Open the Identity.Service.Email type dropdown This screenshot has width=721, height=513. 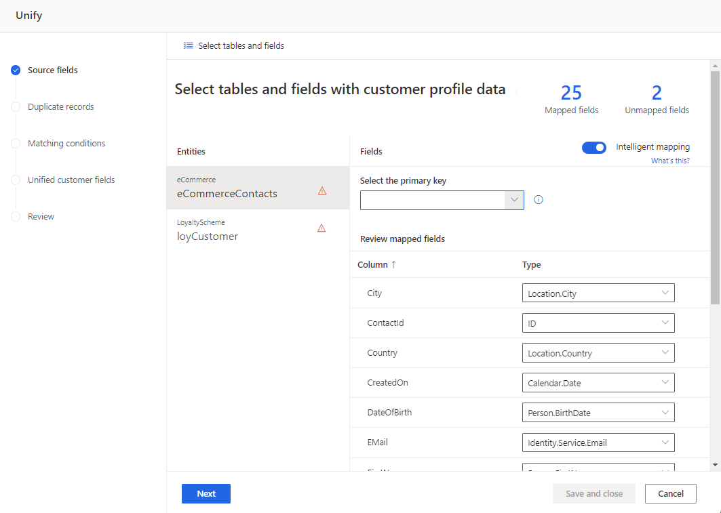click(x=598, y=443)
